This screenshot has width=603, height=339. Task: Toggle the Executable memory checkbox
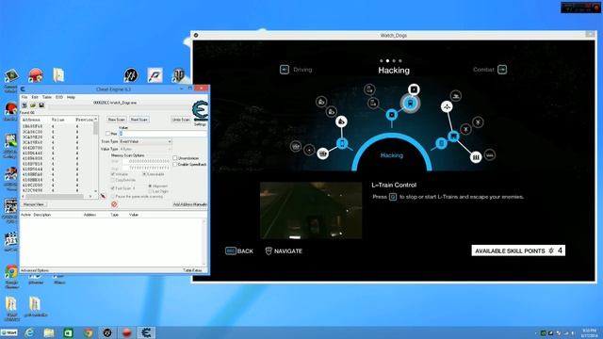point(144,174)
